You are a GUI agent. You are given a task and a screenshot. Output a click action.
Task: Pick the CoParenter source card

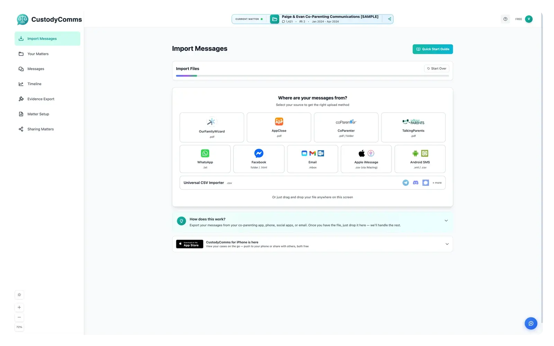point(346,127)
